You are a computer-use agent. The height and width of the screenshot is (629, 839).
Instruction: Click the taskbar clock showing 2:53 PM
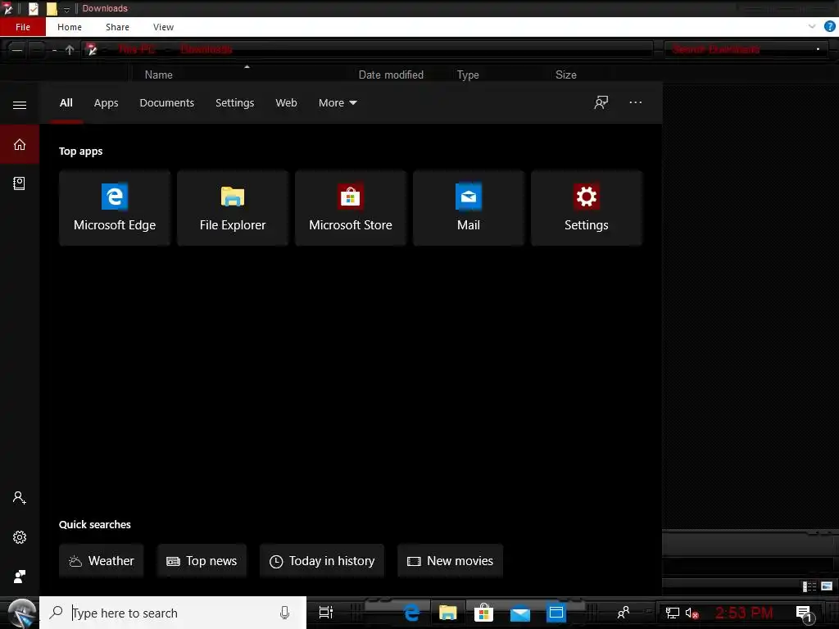pyautogui.click(x=744, y=613)
